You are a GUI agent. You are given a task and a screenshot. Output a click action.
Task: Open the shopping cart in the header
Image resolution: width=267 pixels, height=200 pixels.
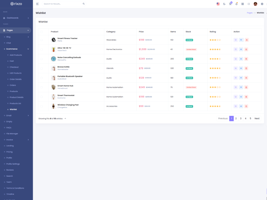[230, 4]
